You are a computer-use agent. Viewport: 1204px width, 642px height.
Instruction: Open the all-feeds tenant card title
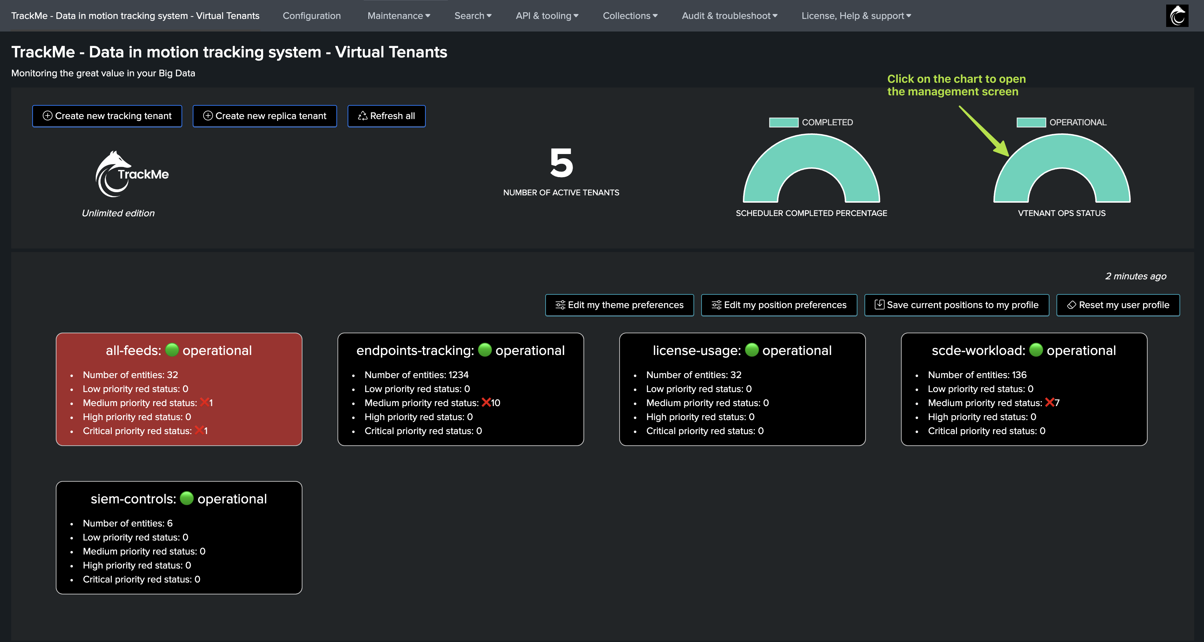pos(179,350)
